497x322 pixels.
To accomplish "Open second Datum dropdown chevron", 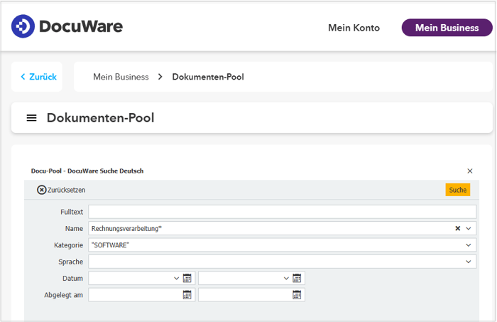I will [x=286, y=278].
